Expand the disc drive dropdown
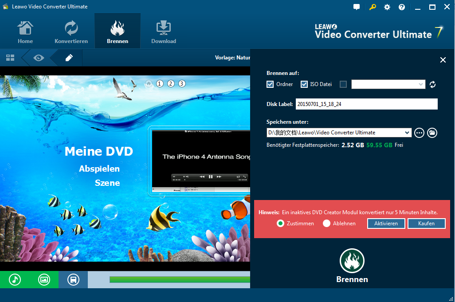Screen dimensions: 455x302 420,84
